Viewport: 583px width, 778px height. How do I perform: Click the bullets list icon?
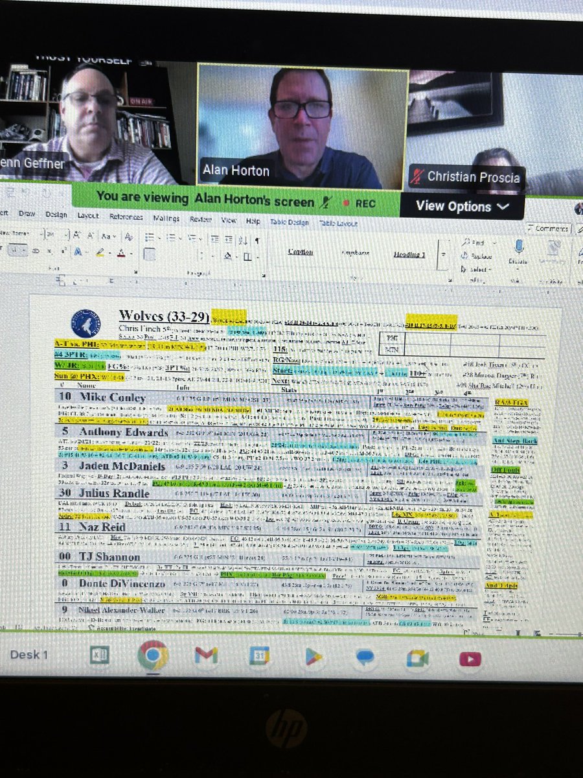tap(150, 237)
